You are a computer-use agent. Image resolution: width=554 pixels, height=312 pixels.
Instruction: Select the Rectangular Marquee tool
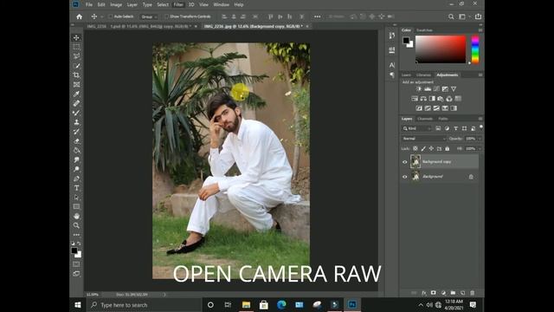76,47
